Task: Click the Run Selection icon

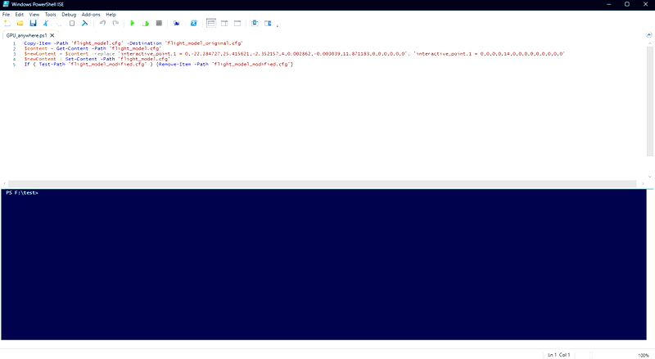Action: (146, 24)
